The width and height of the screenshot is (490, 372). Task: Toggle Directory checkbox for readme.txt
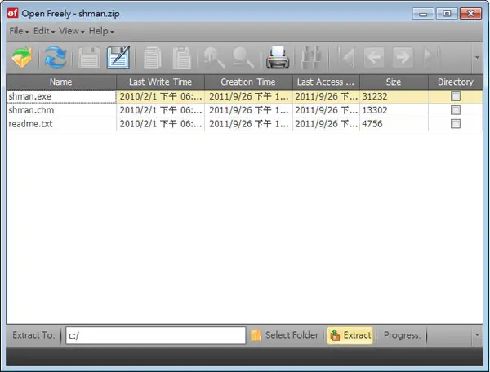(x=456, y=124)
